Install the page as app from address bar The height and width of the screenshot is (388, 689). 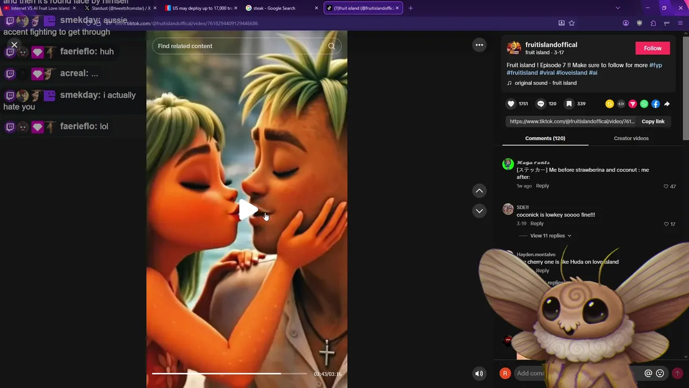click(561, 23)
